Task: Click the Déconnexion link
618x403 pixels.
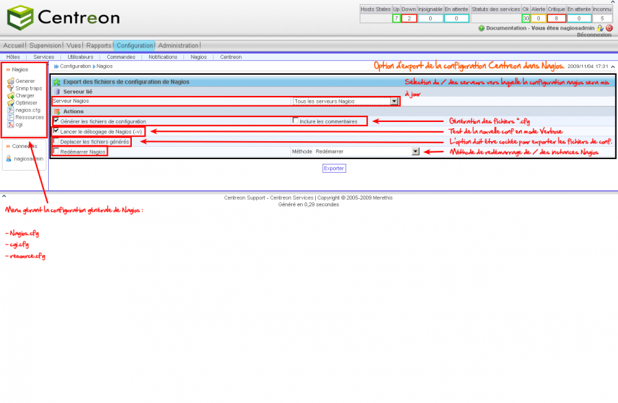Action: click(x=594, y=35)
